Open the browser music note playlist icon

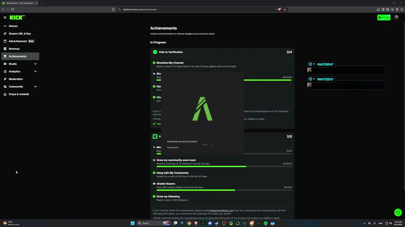378,9
